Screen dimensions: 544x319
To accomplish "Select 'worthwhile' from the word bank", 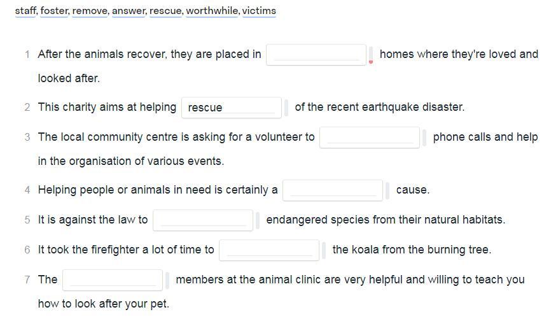I will pyautogui.click(x=212, y=11).
